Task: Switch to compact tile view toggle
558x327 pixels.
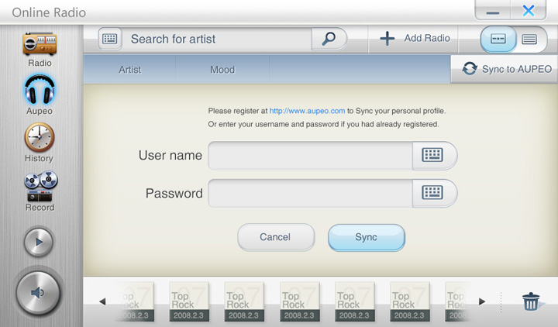Action: coord(498,39)
